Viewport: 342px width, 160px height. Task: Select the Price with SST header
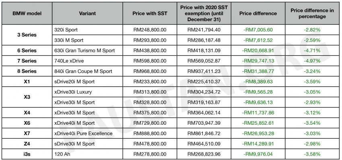tap(150, 13)
